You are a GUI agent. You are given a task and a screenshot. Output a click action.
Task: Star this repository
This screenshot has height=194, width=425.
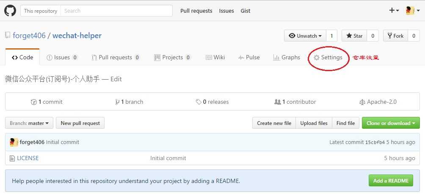click(354, 36)
